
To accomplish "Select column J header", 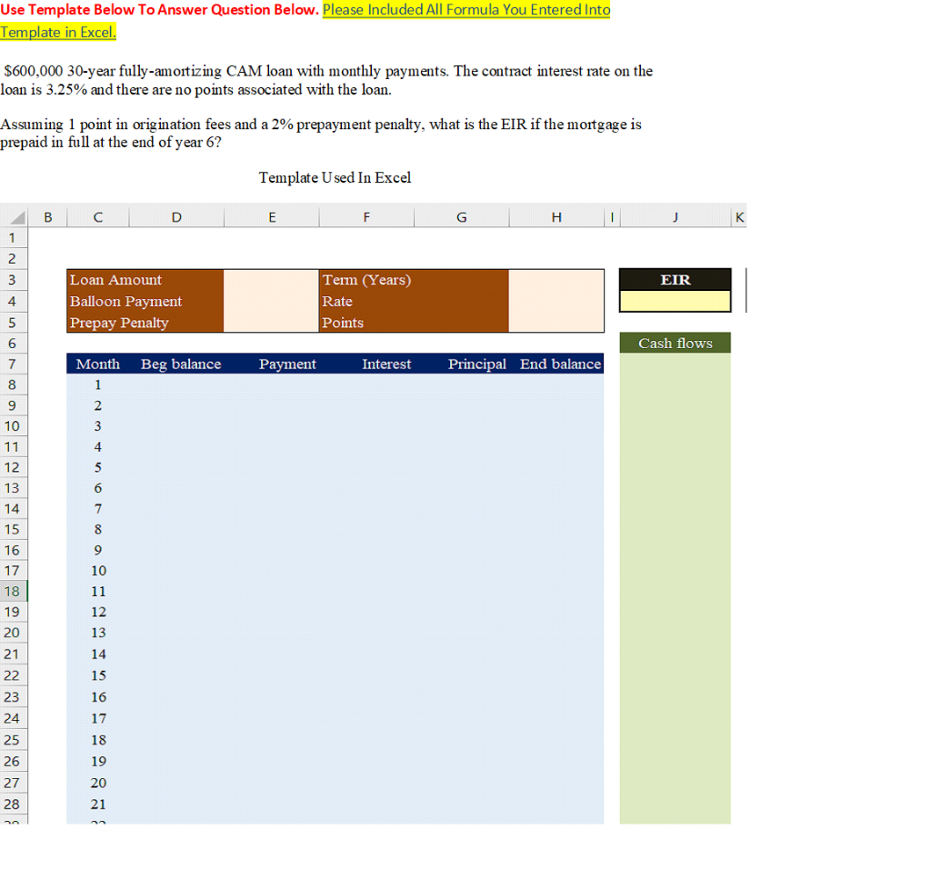I will tap(676, 217).
